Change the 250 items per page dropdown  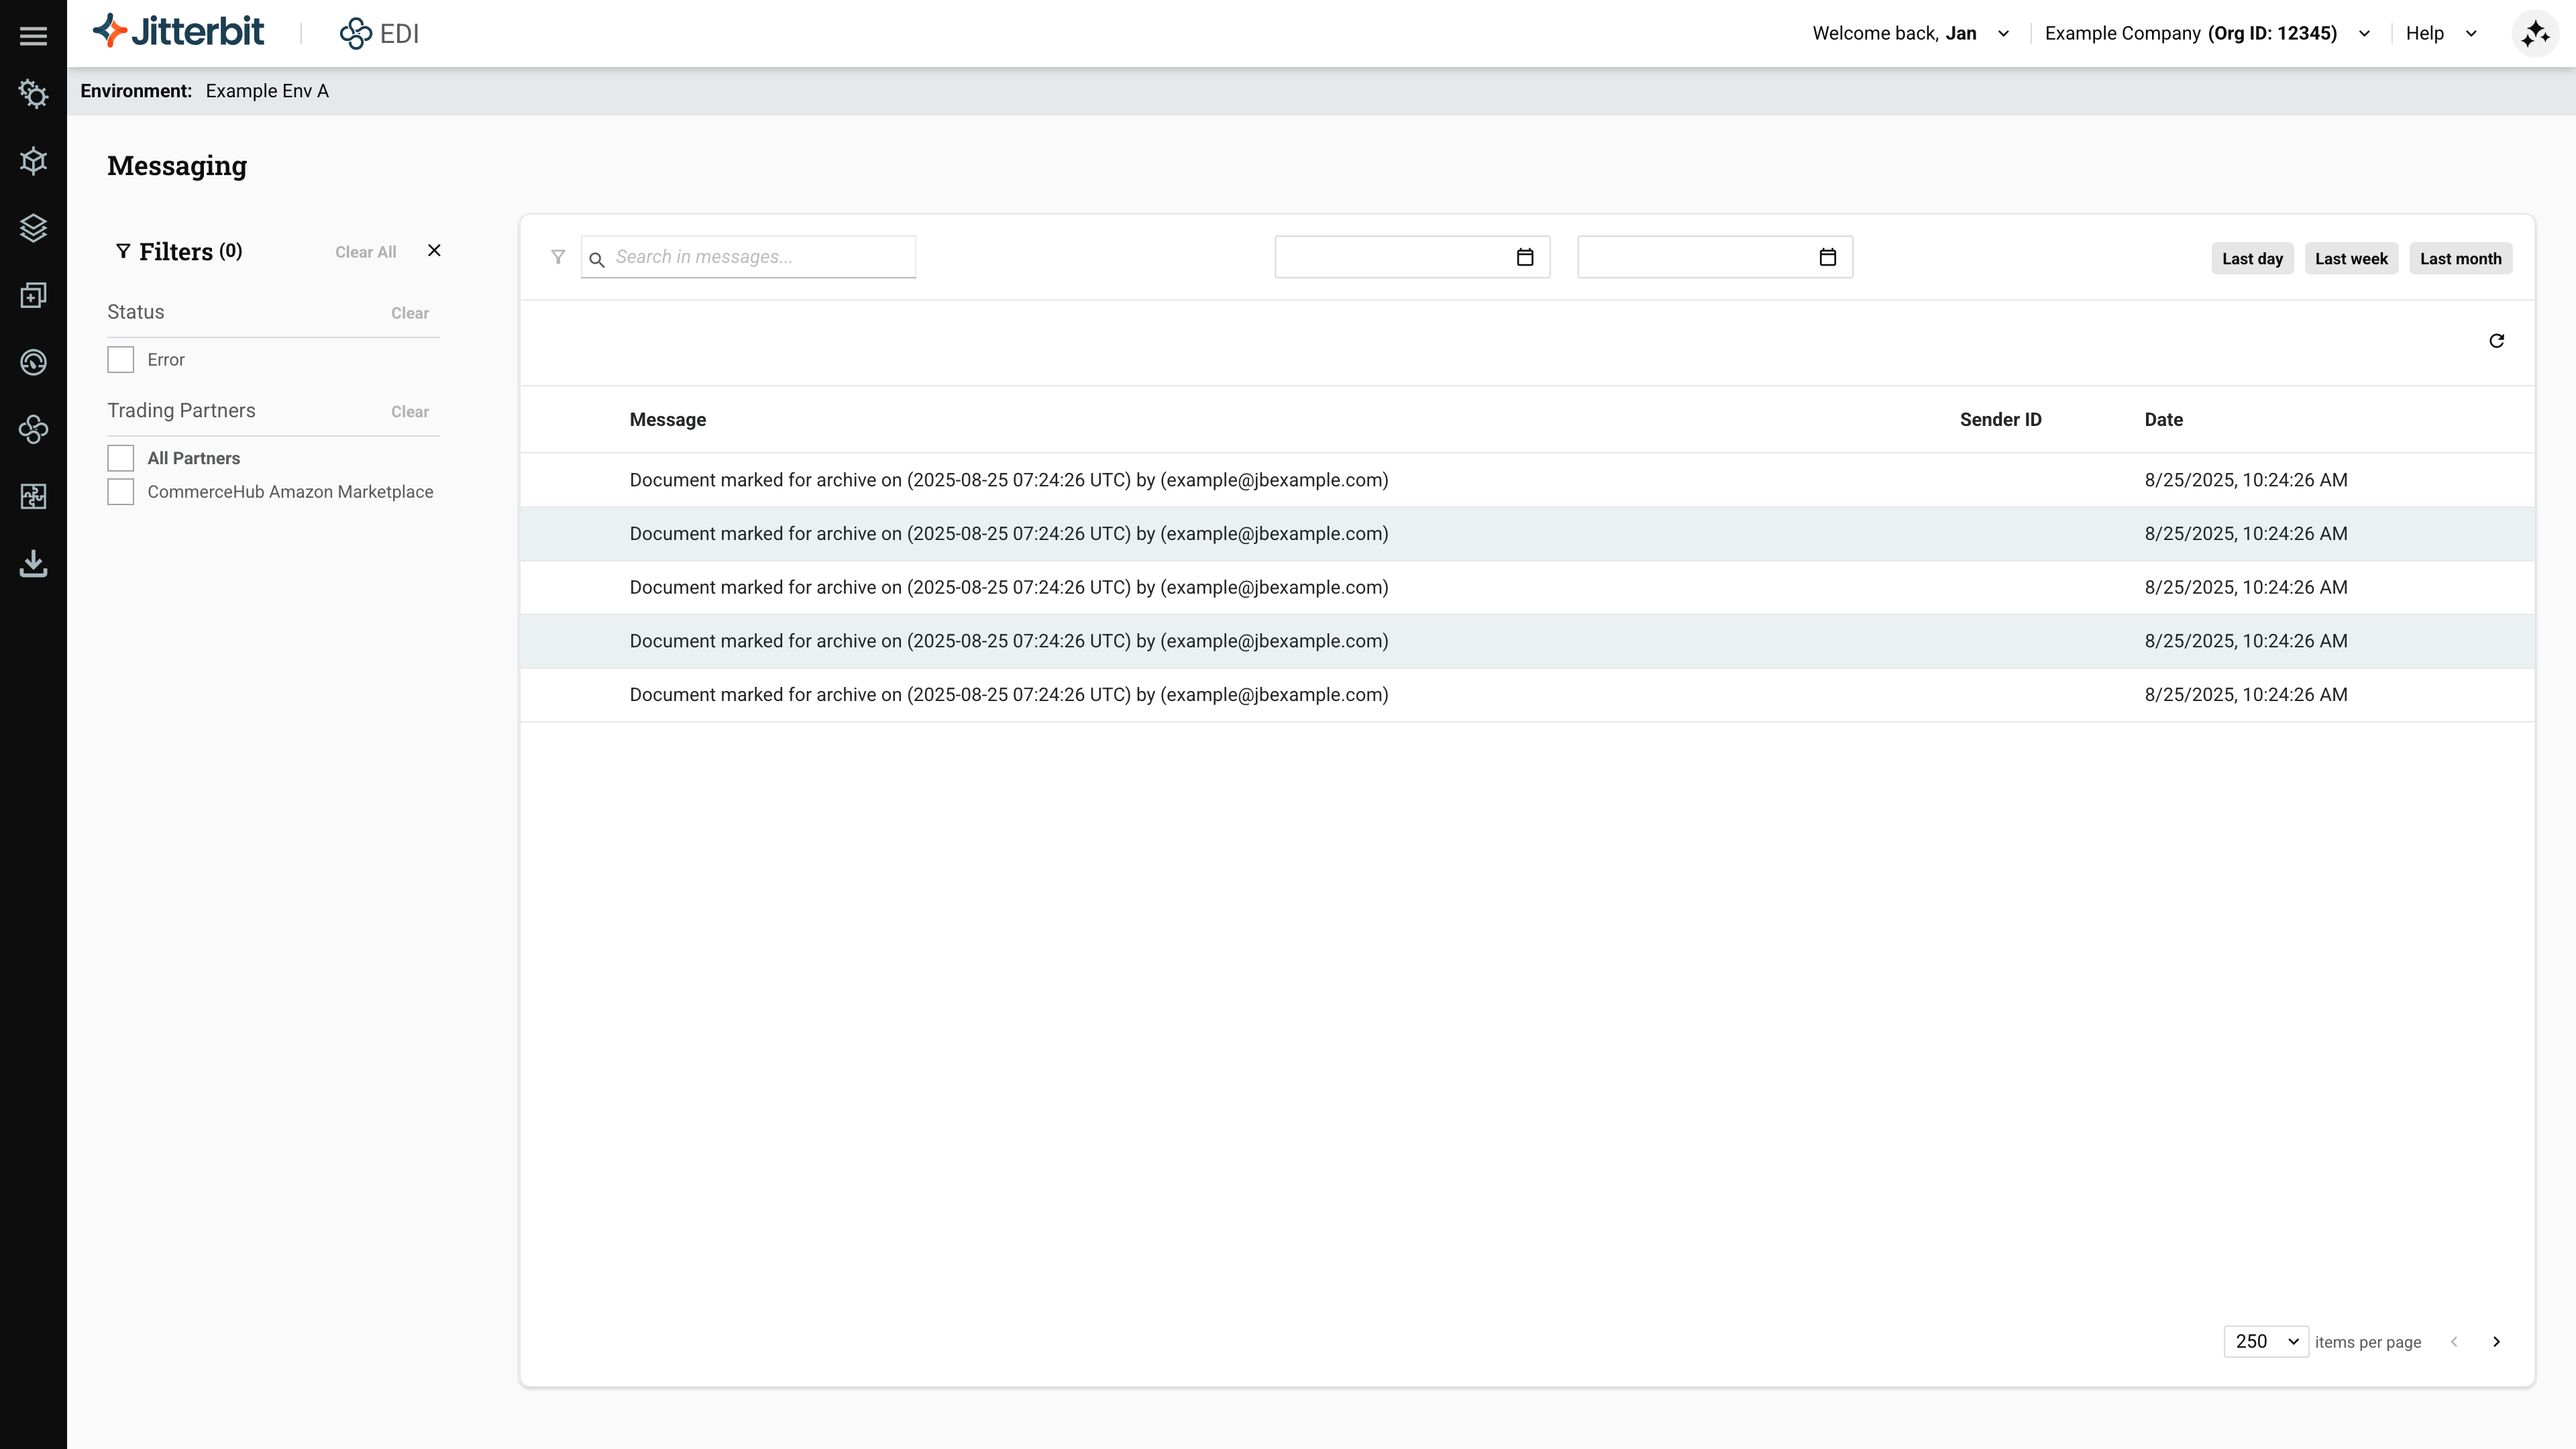tap(2265, 1342)
